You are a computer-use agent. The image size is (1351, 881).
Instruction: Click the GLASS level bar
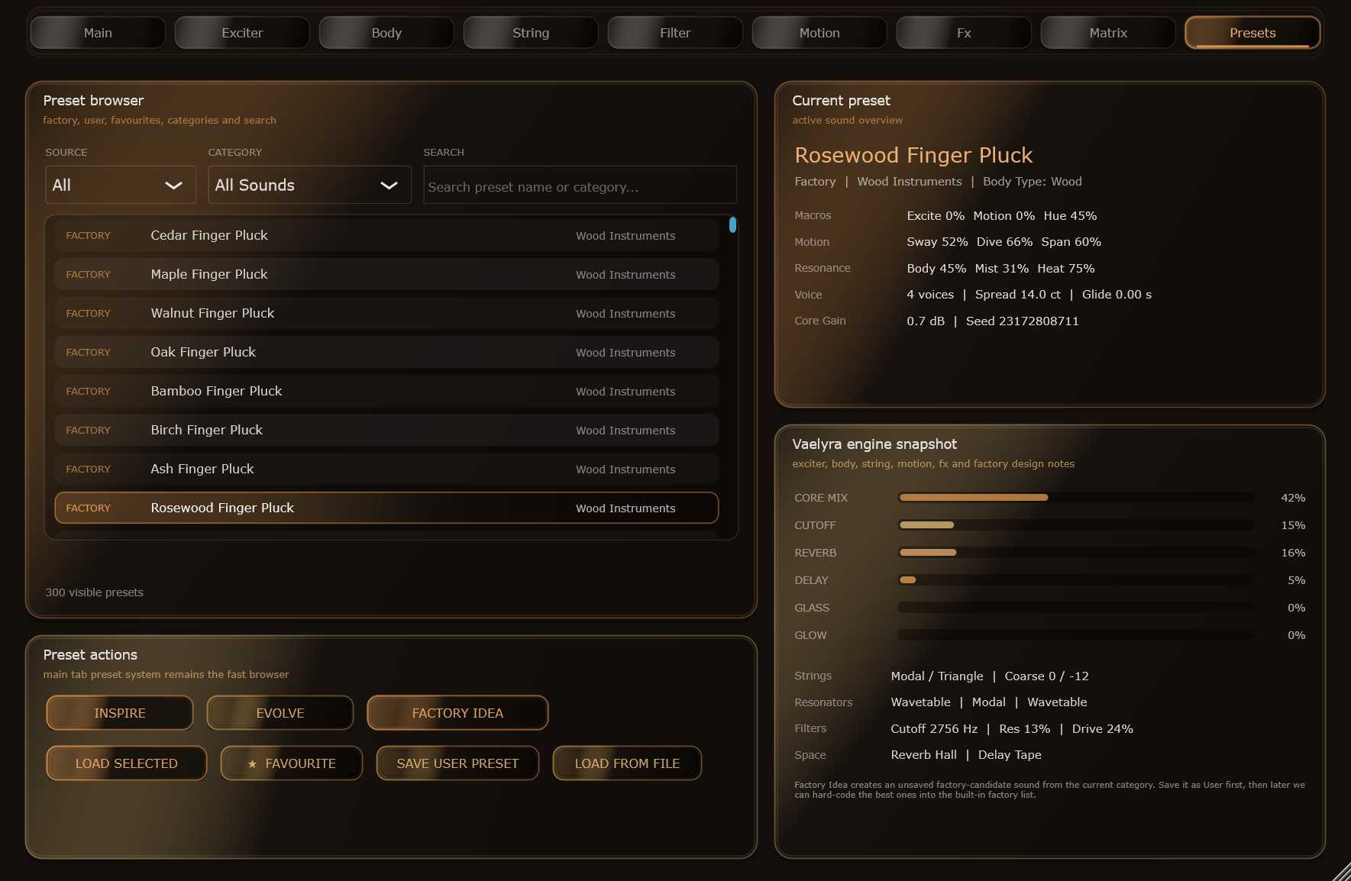tap(1076, 608)
